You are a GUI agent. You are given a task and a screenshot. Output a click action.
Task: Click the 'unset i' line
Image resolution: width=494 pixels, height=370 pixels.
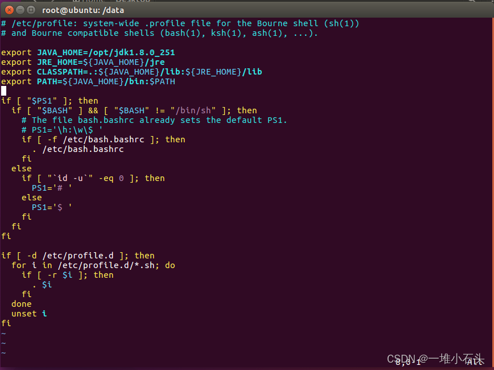tap(29, 314)
